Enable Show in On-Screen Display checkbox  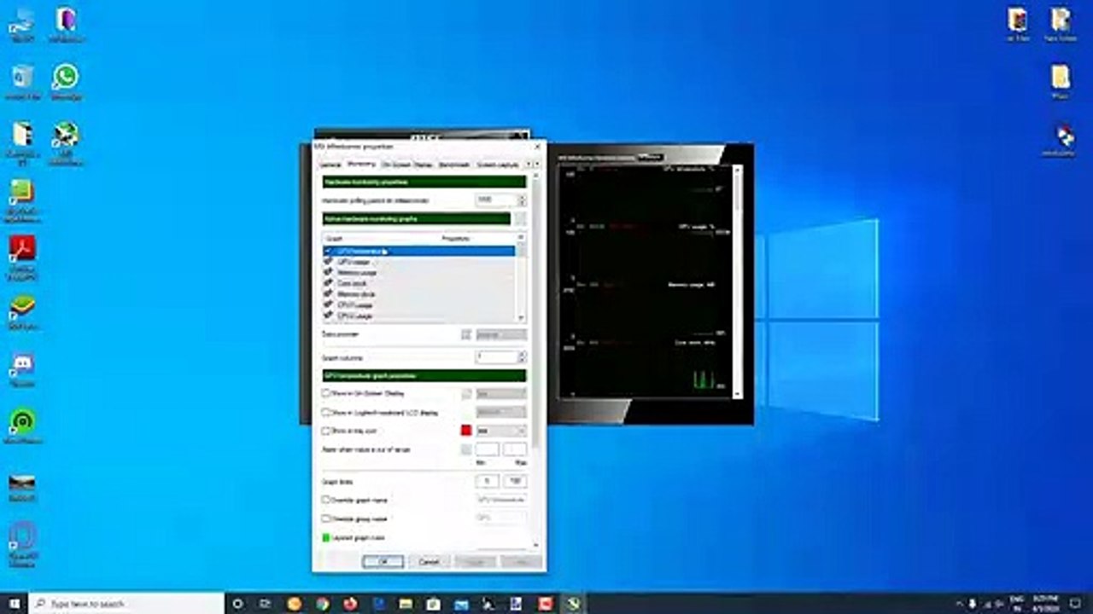coord(325,393)
